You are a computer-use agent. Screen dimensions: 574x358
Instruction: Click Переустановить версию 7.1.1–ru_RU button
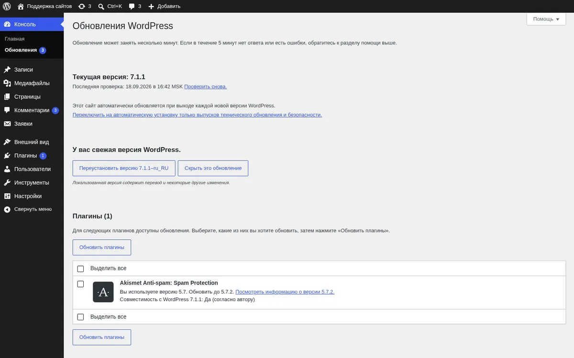[x=124, y=168]
